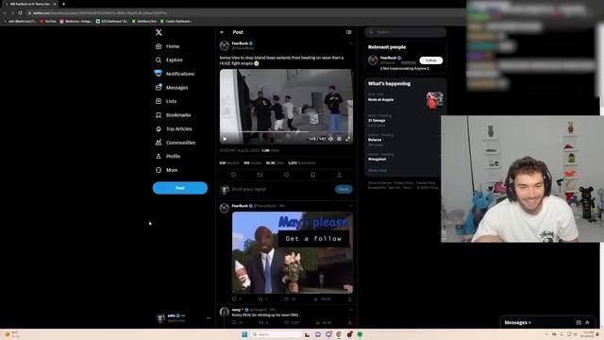Open the Chrome icon on taskbar
Screen dimensions: 604x340
coord(339,334)
